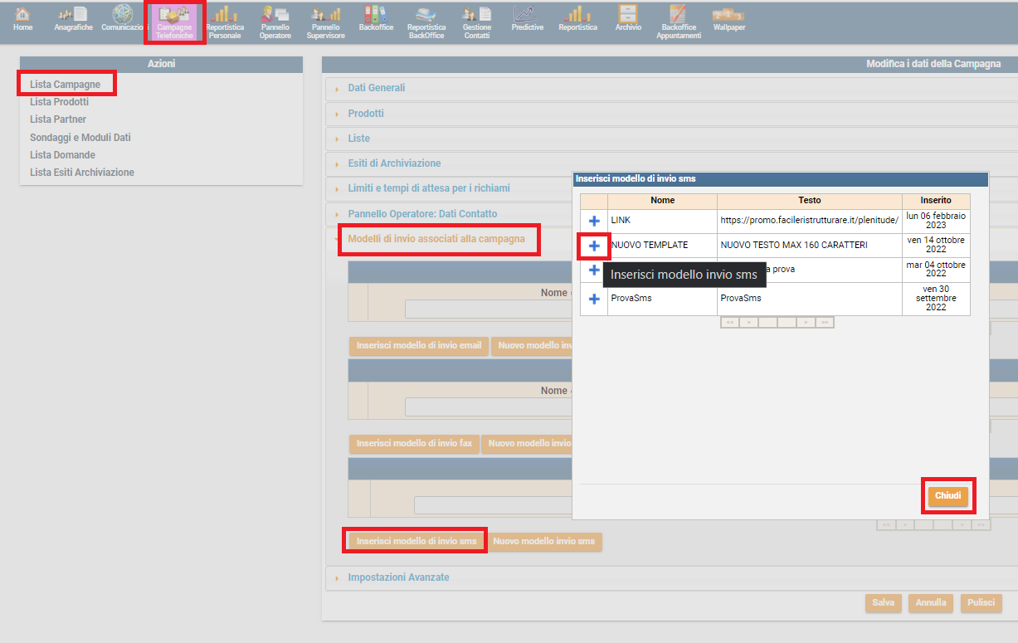Image resolution: width=1018 pixels, height=643 pixels.
Task: Expand the Esiti di Archiviazione section
Action: (x=394, y=163)
